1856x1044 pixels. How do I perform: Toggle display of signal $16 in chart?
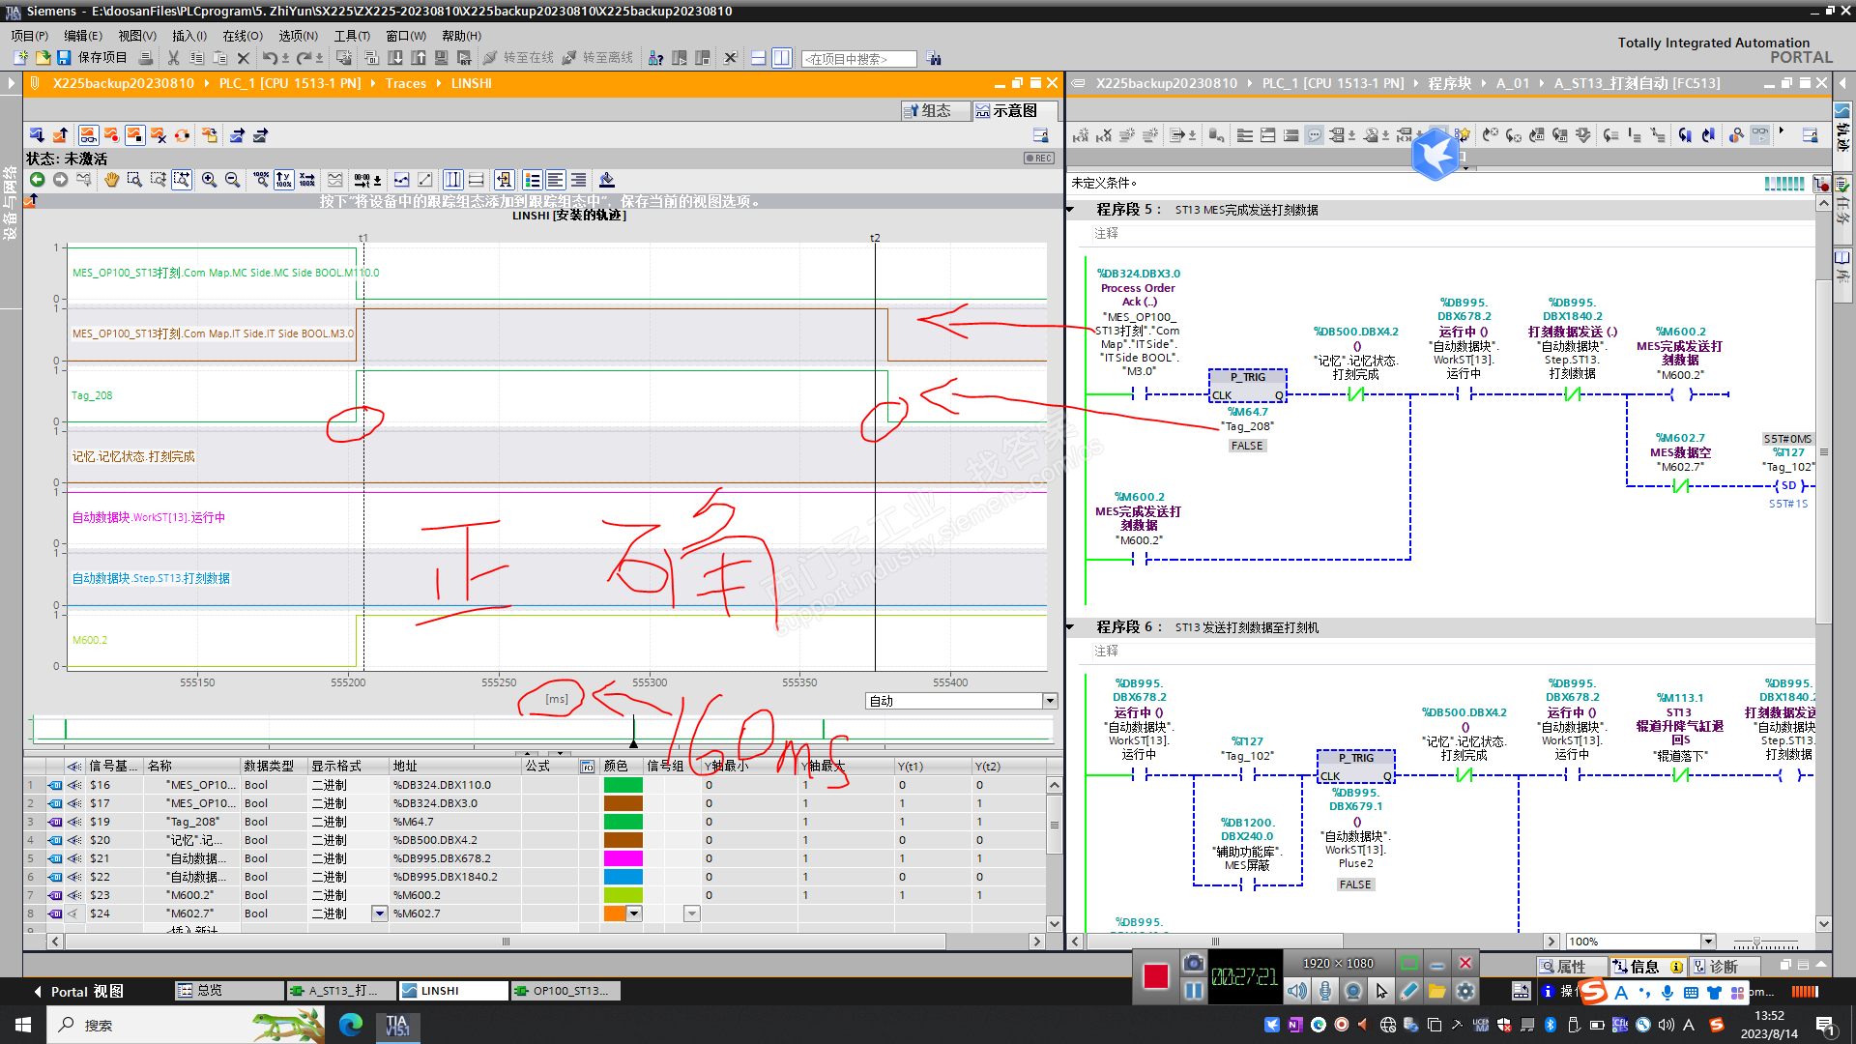74,785
